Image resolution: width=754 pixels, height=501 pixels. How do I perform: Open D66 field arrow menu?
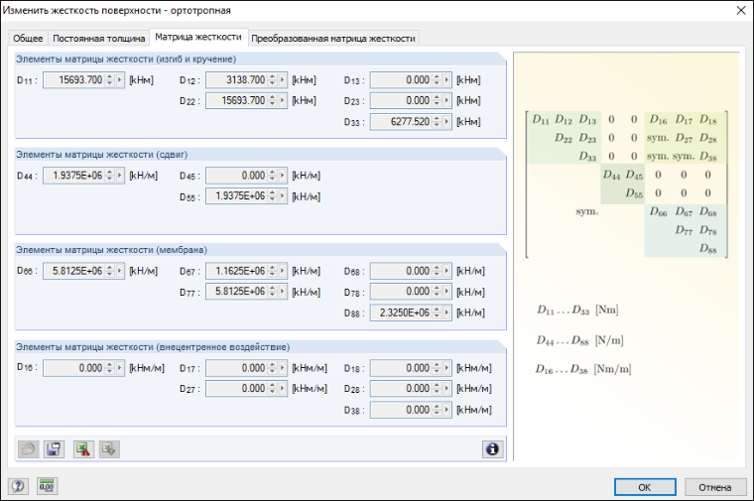pyautogui.click(x=119, y=271)
